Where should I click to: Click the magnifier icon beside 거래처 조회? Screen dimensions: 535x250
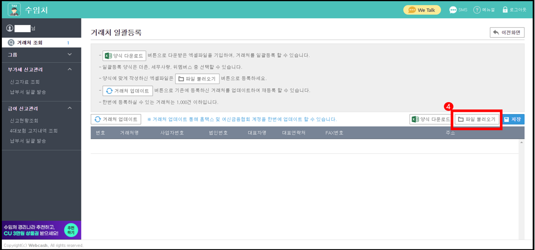[x=11, y=42]
